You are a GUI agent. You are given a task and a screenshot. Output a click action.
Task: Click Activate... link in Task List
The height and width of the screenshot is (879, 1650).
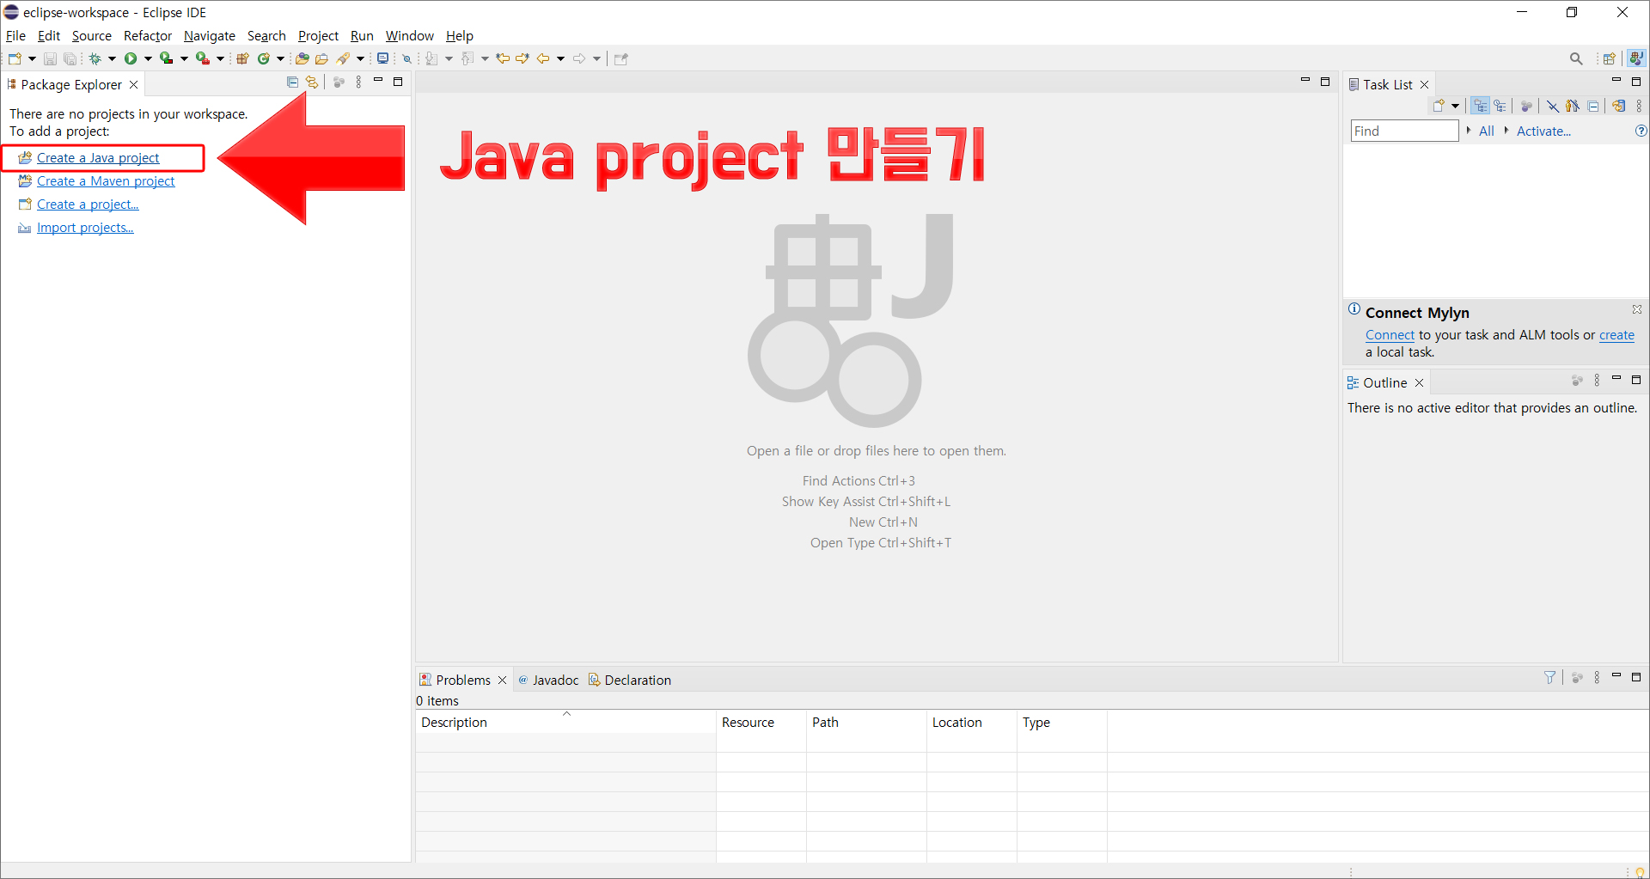[1543, 131]
